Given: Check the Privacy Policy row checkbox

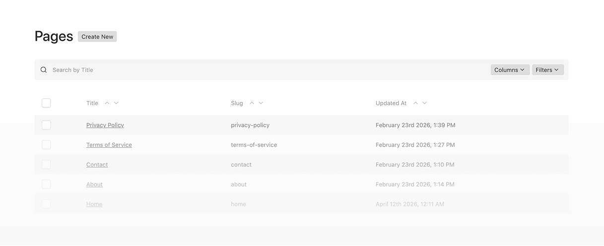Looking at the screenshot, I should pos(46,125).
